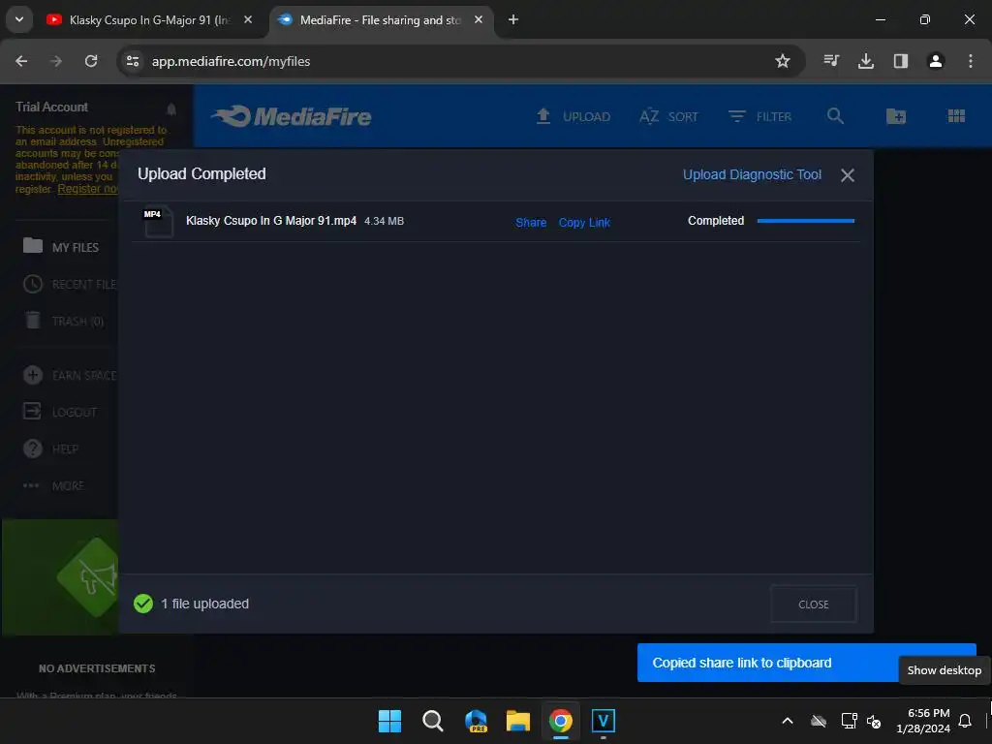Show hidden tray icons chevron
The height and width of the screenshot is (744, 992).
[787, 721]
